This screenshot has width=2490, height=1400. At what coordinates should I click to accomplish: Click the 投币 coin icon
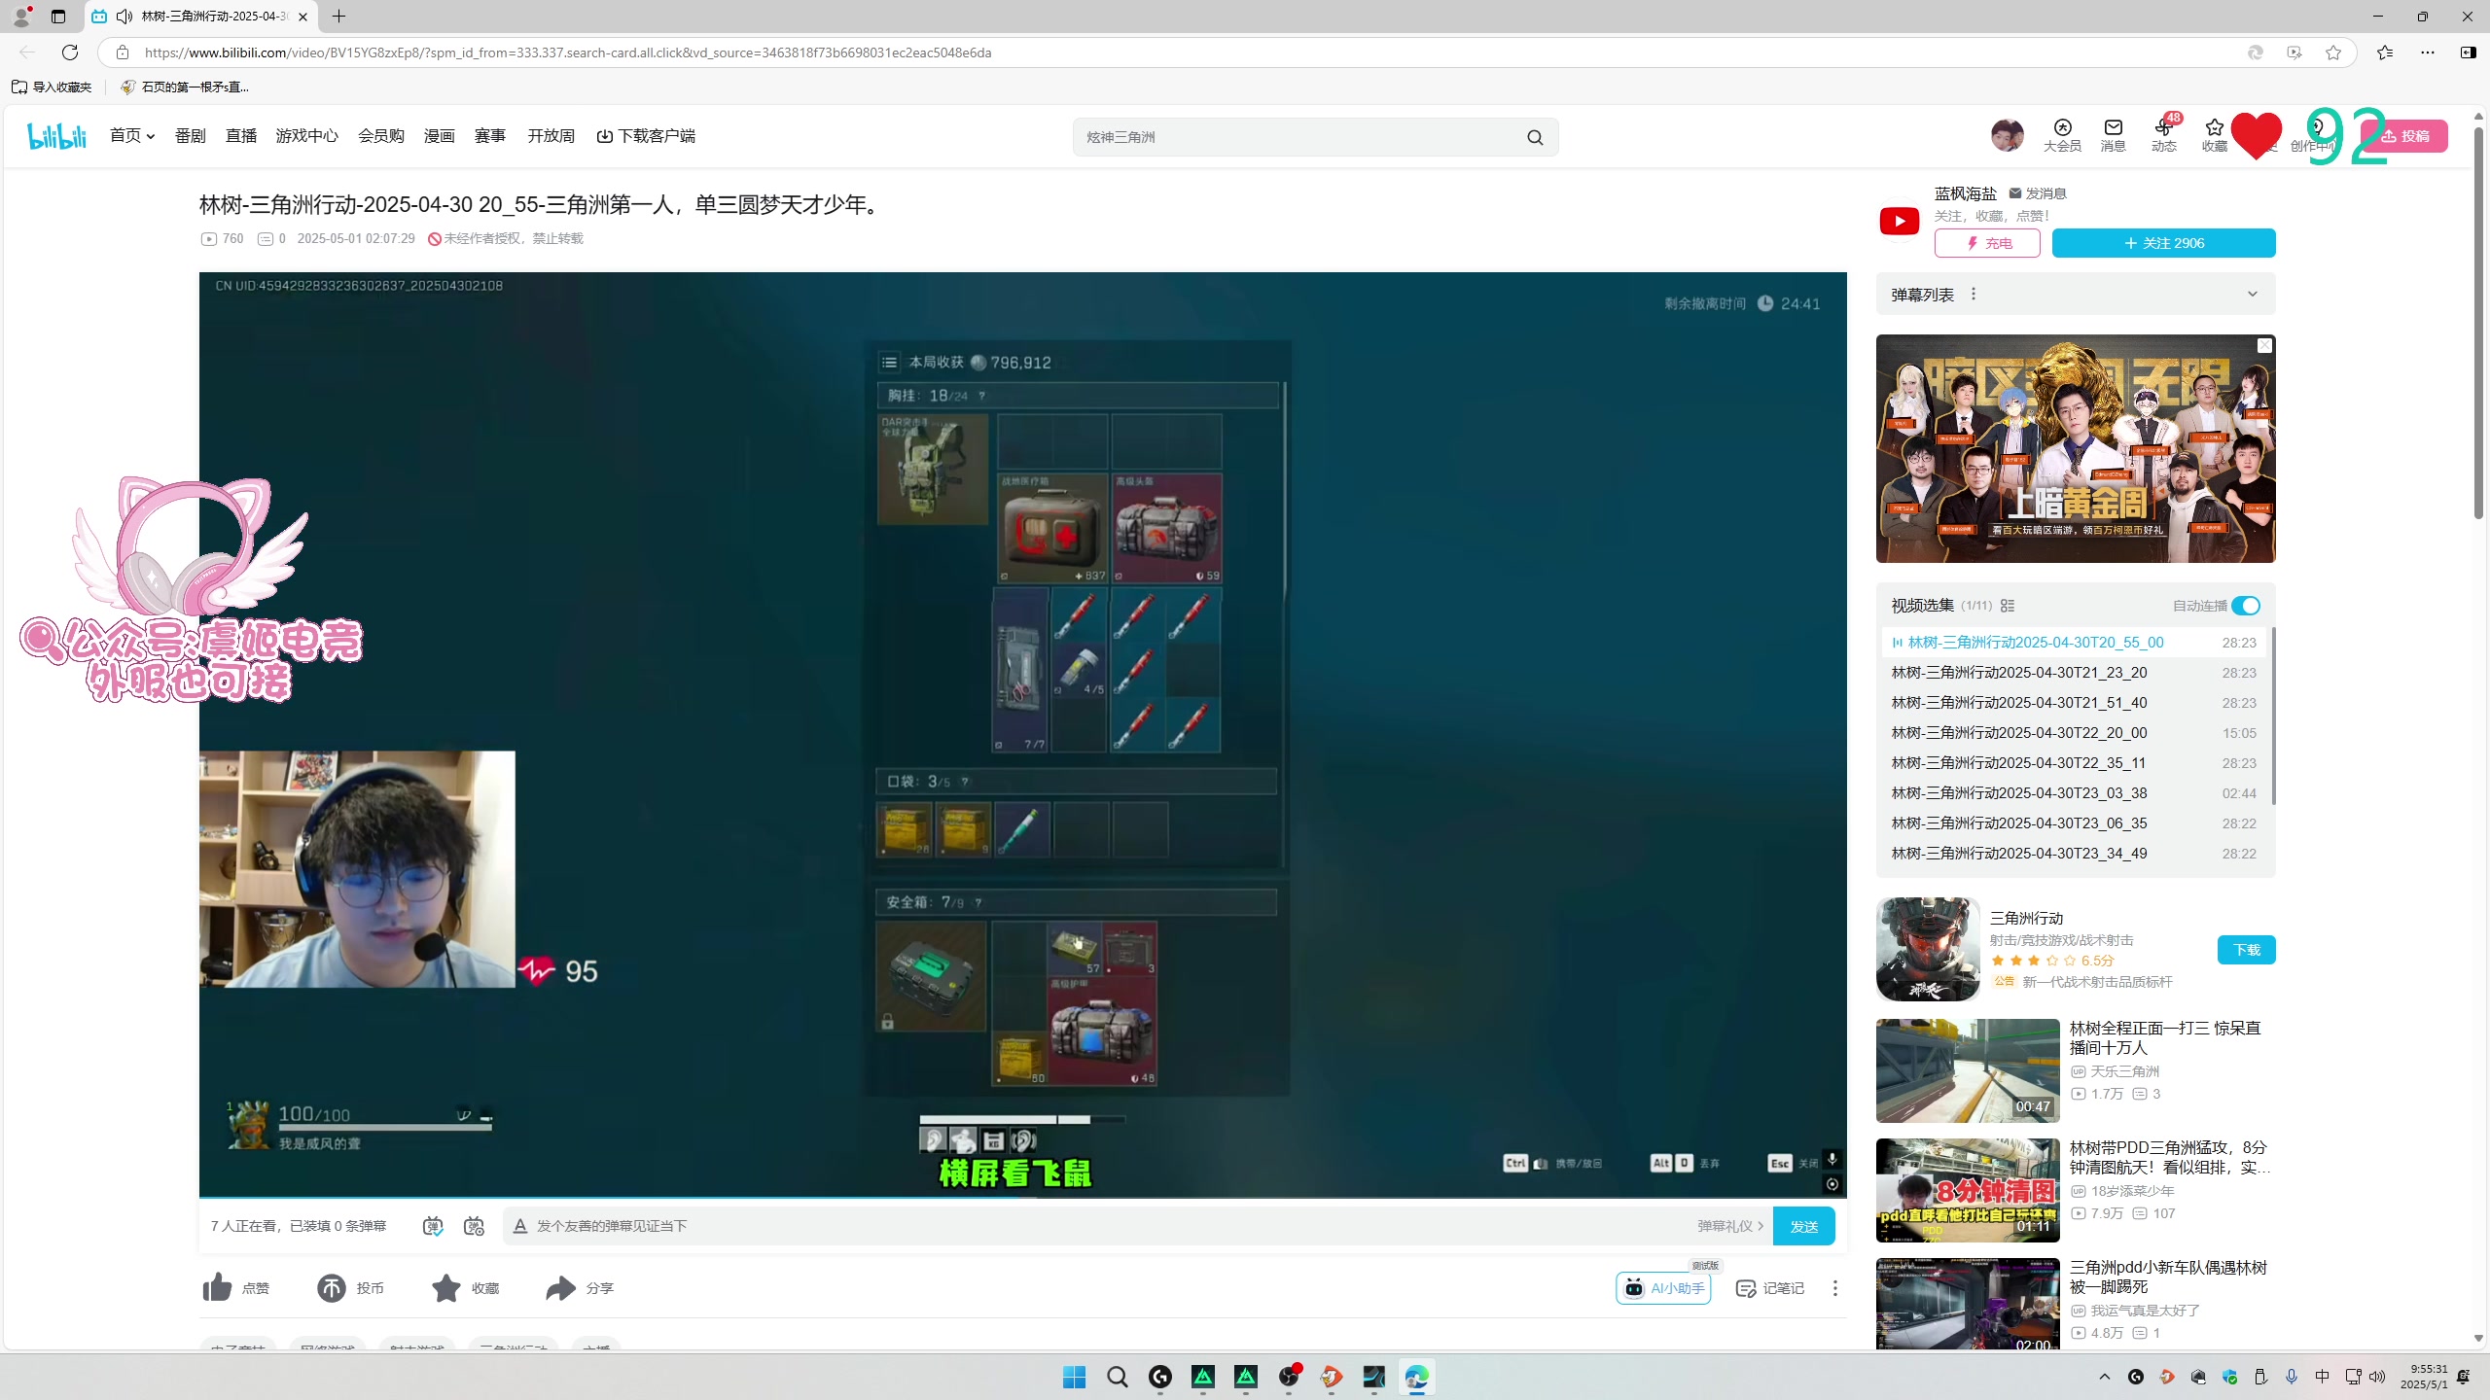331,1287
